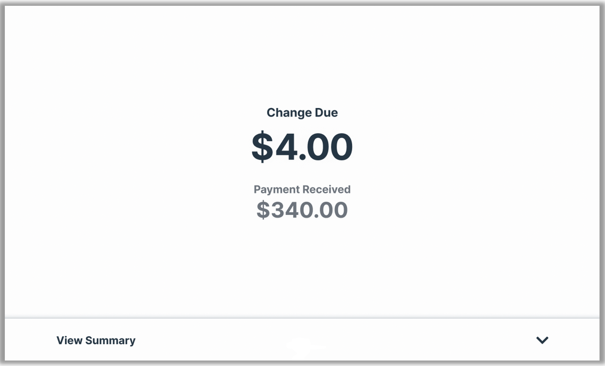Screen dimensions: 605x366
Task: Click the bottom View Summary bar
Action: [302, 340]
